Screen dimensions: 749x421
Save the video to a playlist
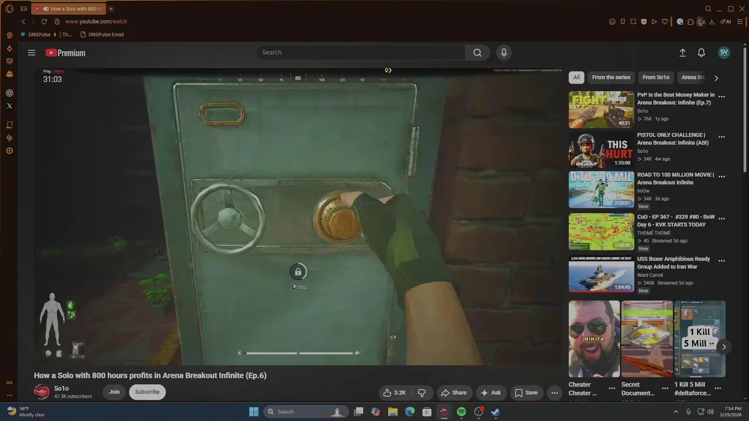[x=526, y=393]
